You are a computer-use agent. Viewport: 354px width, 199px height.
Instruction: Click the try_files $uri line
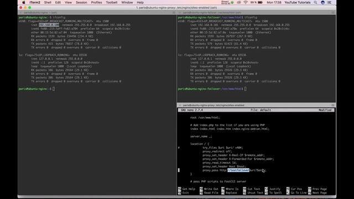222,148
